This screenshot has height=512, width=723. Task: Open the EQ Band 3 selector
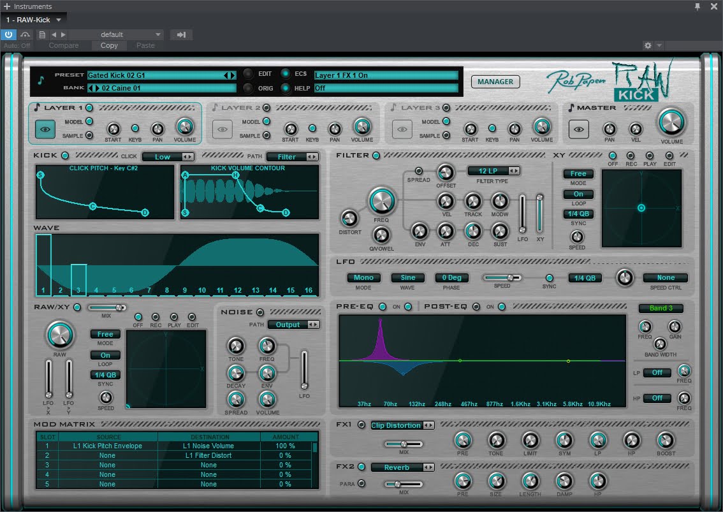click(661, 308)
